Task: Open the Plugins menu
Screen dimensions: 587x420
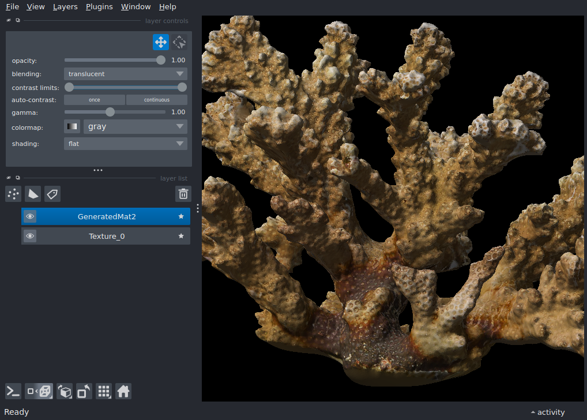Action: click(99, 6)
